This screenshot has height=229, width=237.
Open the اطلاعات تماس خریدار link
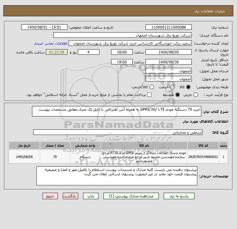tap(51, 43)
